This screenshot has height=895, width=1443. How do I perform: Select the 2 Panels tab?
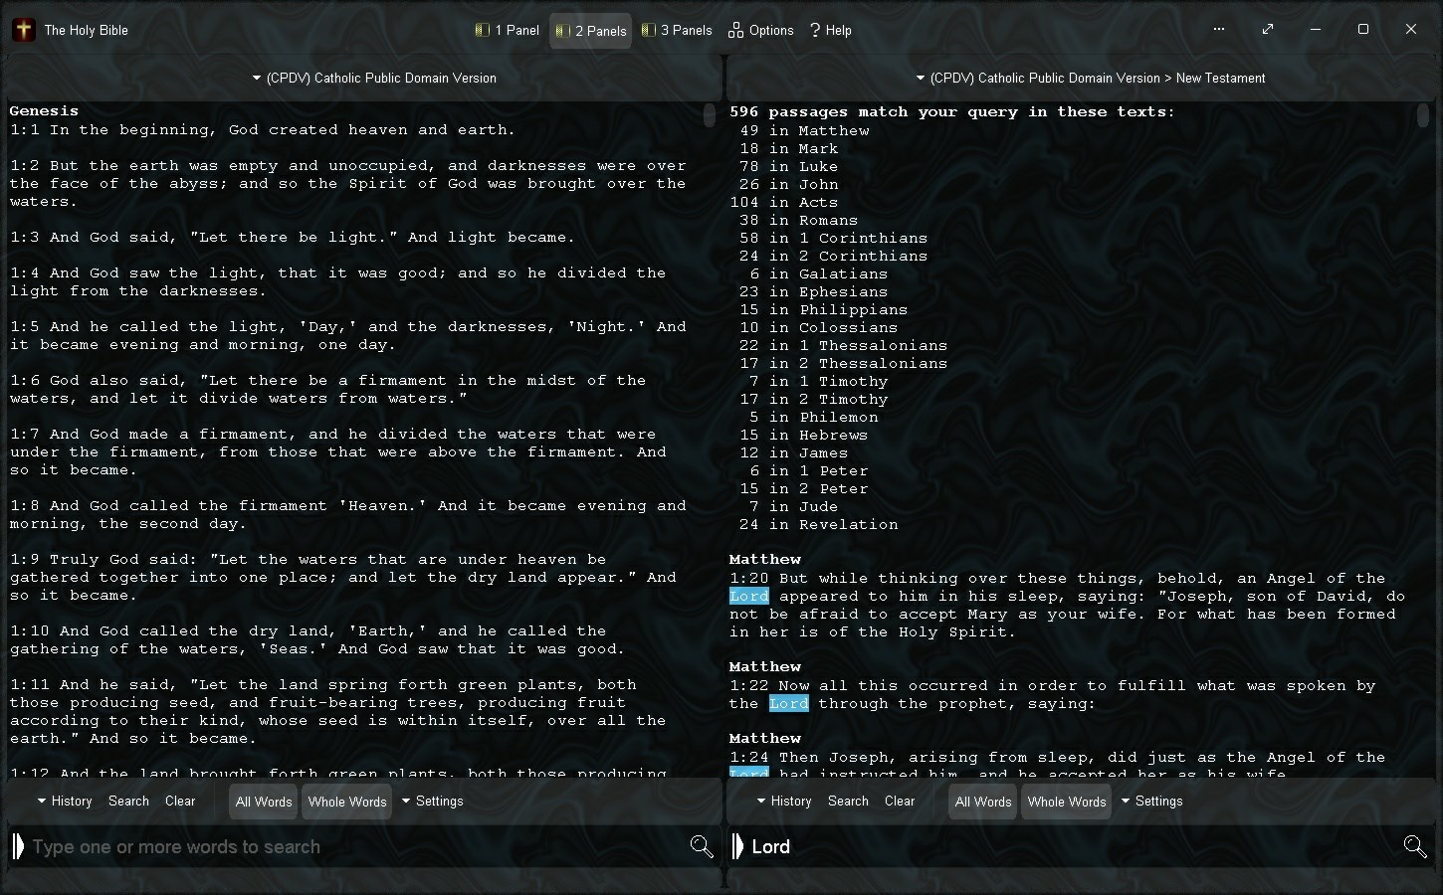coord(590,30)
